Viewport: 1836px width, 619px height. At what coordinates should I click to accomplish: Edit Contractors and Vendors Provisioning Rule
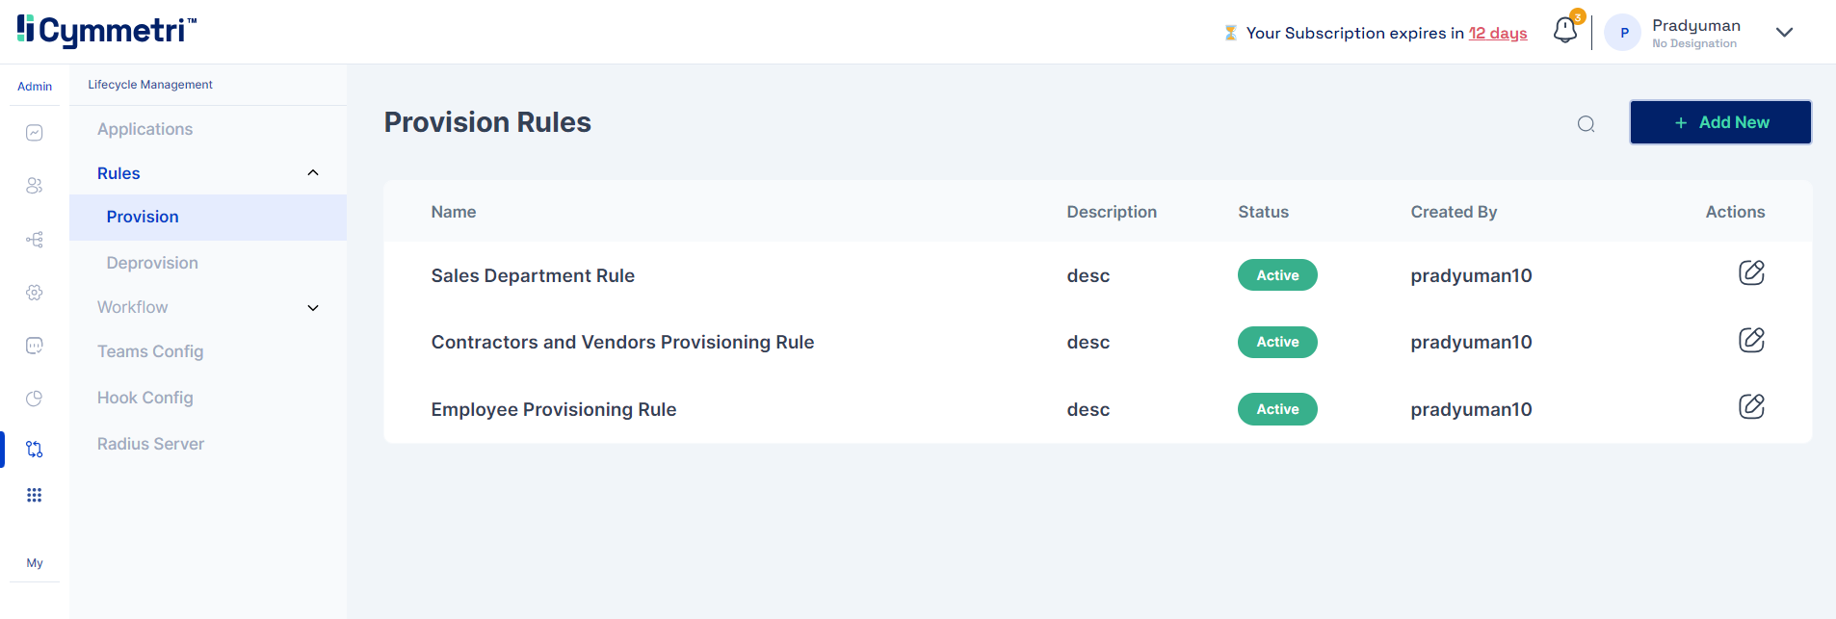(1750, 340)
